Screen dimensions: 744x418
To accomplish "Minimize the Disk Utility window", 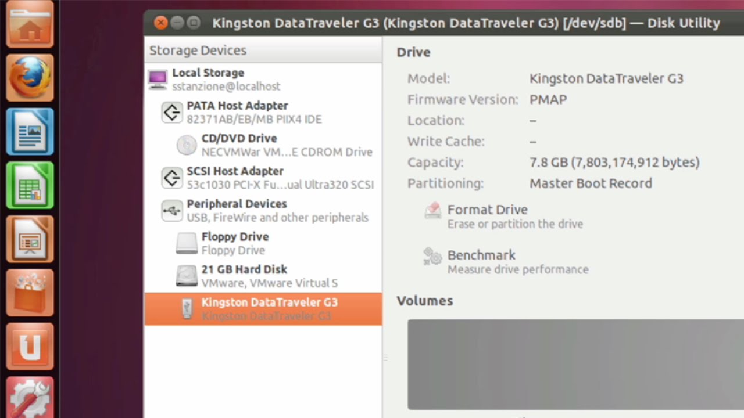I will 177,23.
